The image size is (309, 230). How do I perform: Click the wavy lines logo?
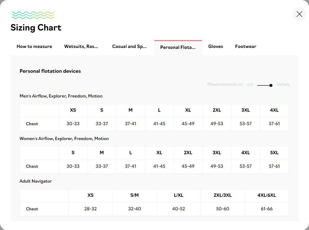click(x=33, y=15)
